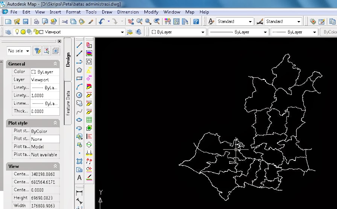
Task: Open the dimension style Standard dropdown
Action: (x=299, y=21)
